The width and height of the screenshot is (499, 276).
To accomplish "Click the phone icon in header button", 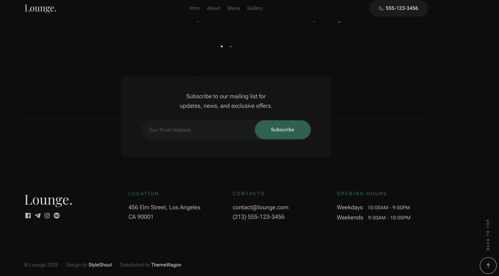I will (381, 8).
